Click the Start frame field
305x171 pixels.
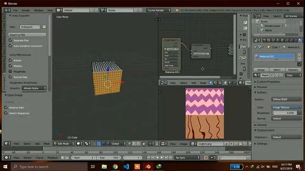point(83,158)
